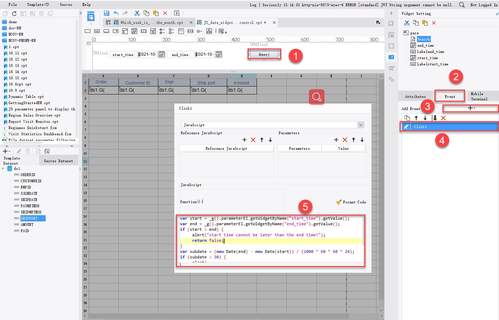Open the Hyperlink panel on the right sidebar

391,79
